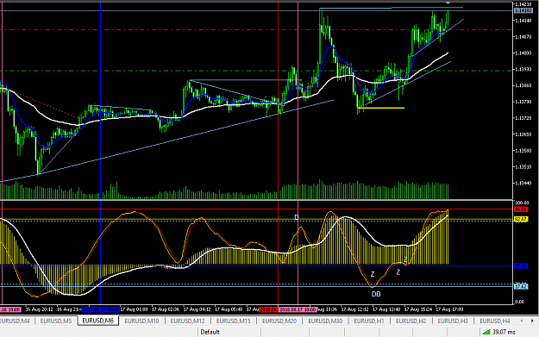Select the EURUSD,M6 chart tab
Viewport: 539px width, 337px height.
(x=98, y=321)
